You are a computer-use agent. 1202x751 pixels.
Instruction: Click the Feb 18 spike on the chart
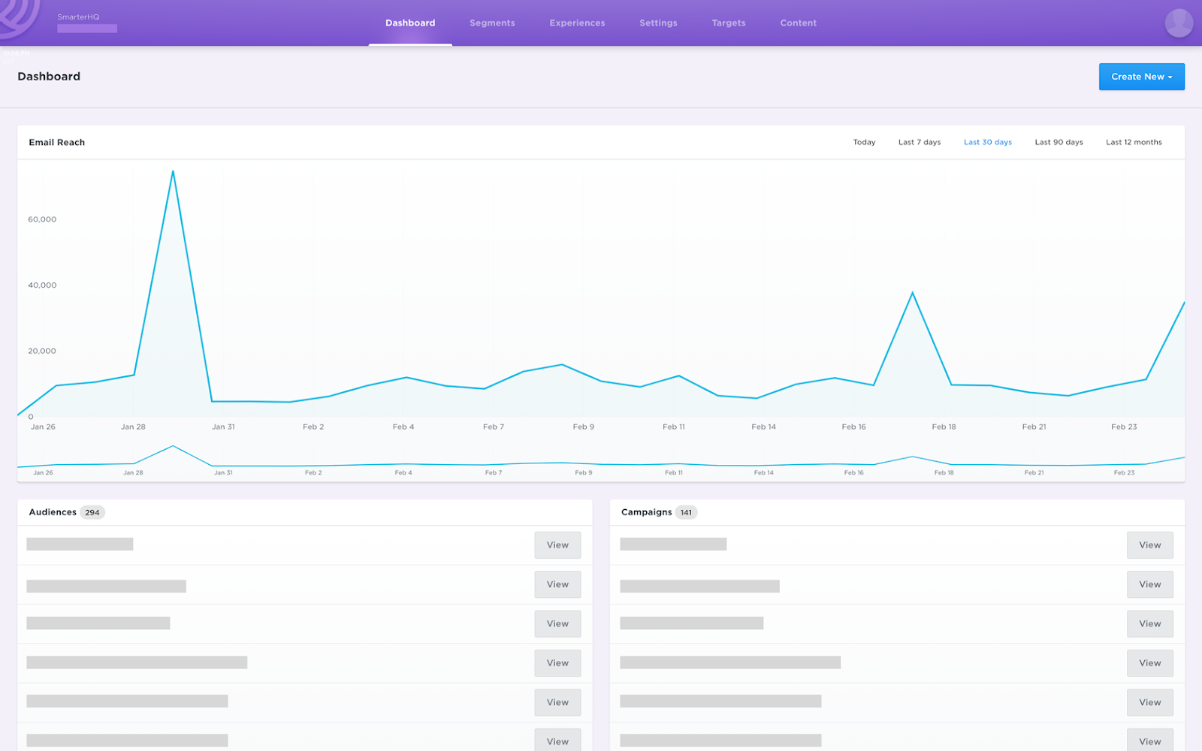click(x=913, y=292)
